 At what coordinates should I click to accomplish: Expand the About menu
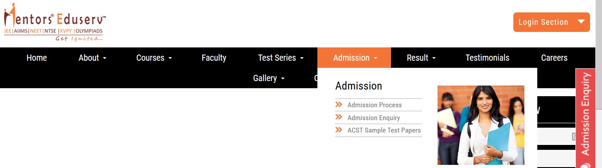[92, 58]
